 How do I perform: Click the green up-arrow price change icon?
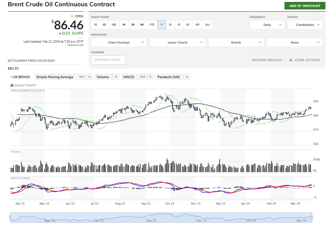pyautogui.click(x=60, y=33)
